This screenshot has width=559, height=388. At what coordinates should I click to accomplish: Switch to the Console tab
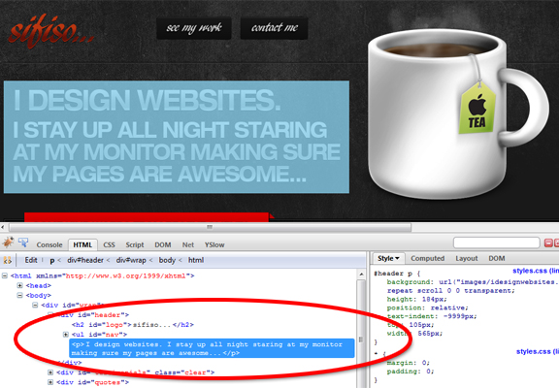[x=49, y=244]
